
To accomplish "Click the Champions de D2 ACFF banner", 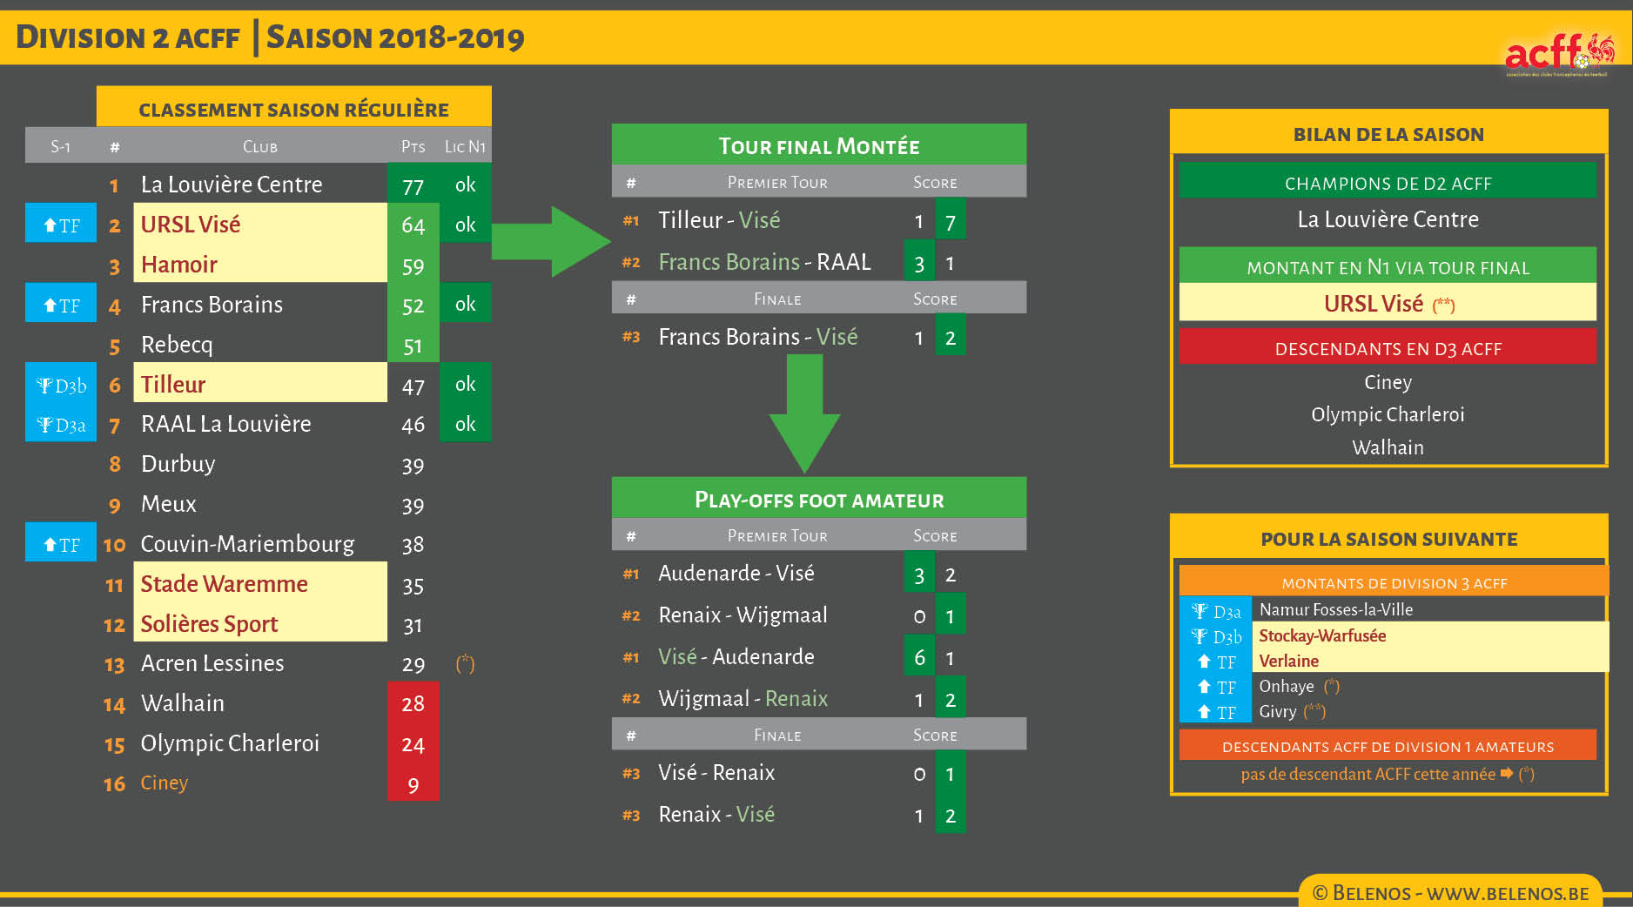I will tap(1388, 183).
